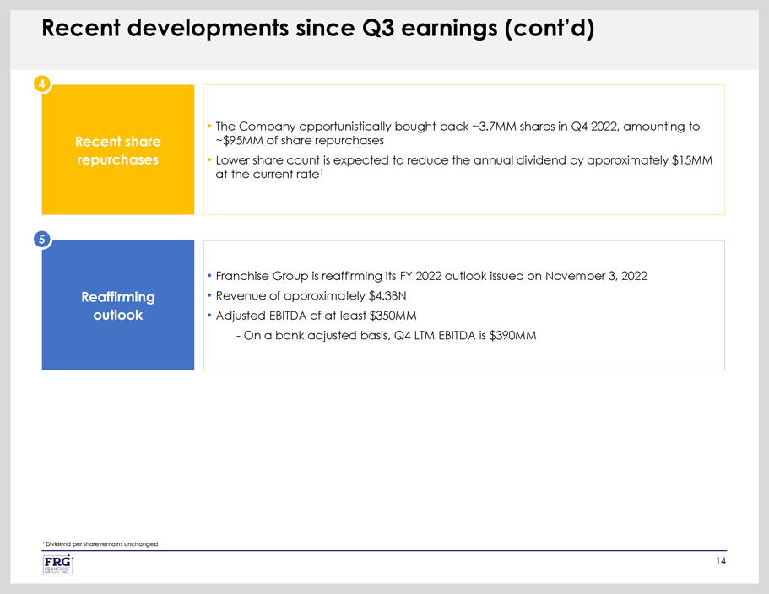Click 'Adjusted EBITDA of at least $350MM' bullet
Screen dimensions: 769x594
click(317, 316)
